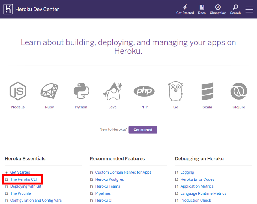Viewport: 257px width, 204px height.
Task: Click document icon beside Application Metrics
Action: click(x=177, y=186)
